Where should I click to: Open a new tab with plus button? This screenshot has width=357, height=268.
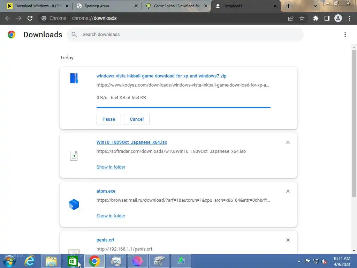coord(288,6)
